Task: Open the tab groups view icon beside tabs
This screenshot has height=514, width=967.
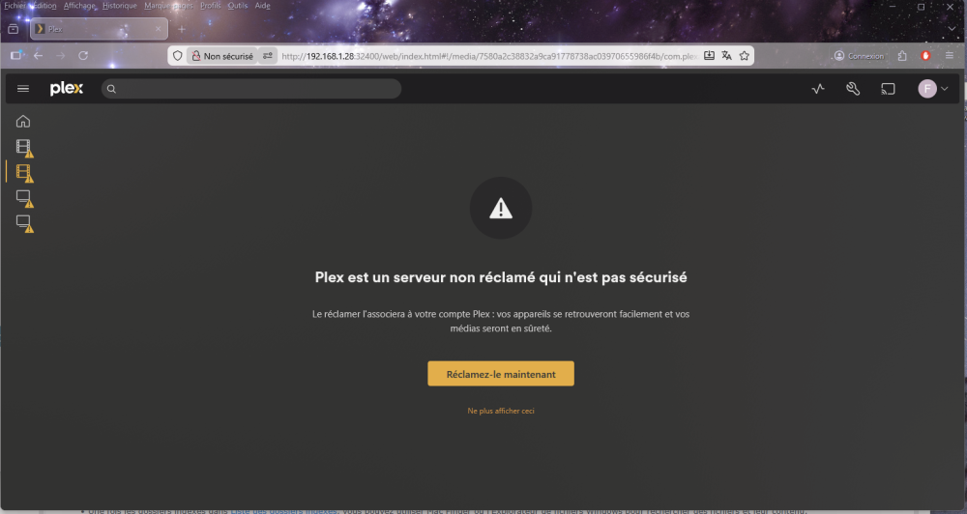Action: (x=13, y=29)
